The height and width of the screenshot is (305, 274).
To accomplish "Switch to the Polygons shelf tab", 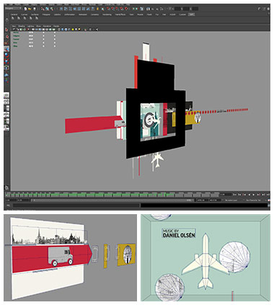I will (x=46, y=14).
